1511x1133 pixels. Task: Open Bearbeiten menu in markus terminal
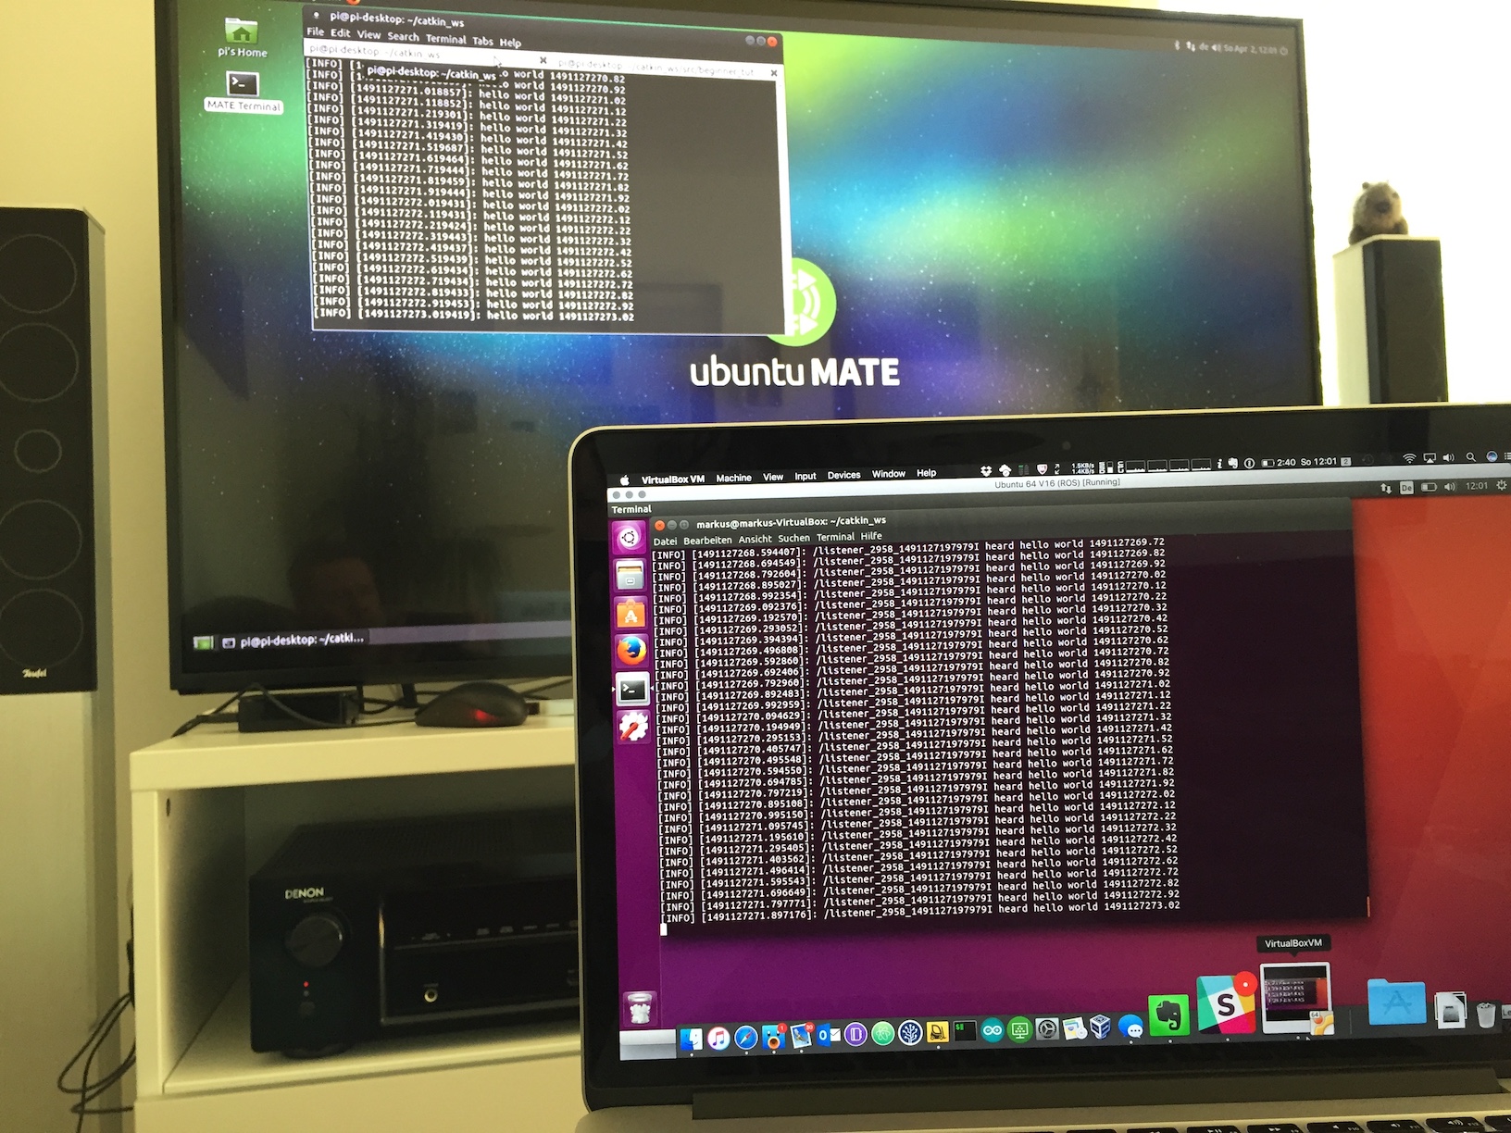(707, 541)
